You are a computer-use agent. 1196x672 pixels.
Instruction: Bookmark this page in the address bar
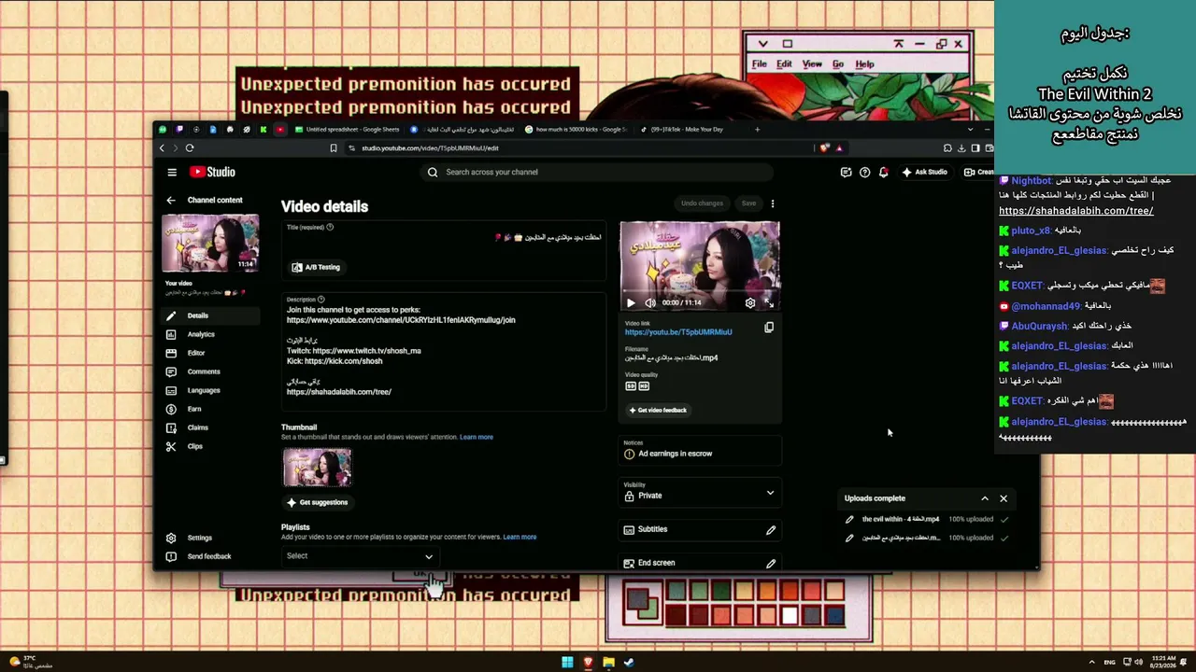click(x=334, y=147)
